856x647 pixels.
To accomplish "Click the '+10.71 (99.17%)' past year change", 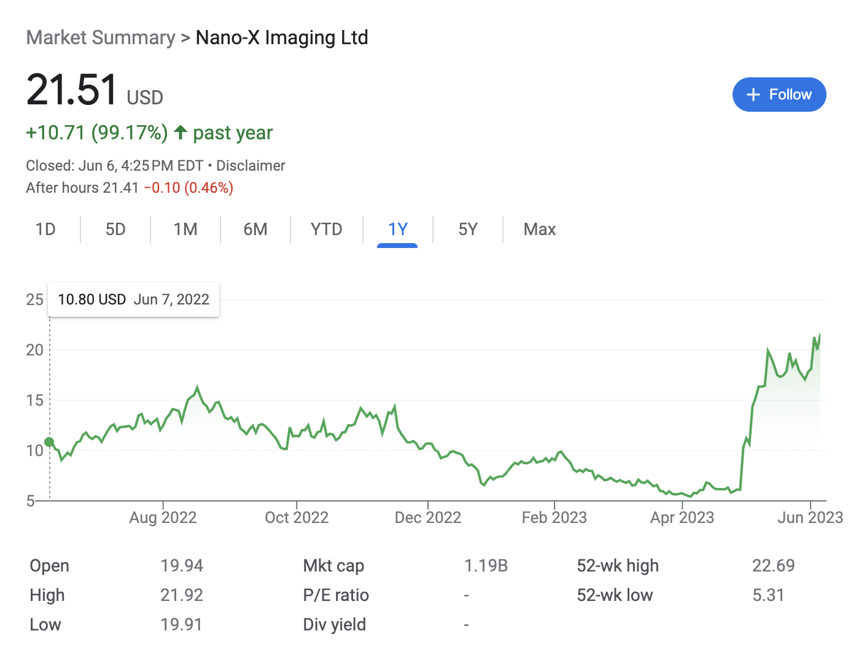I will point(97,133).
